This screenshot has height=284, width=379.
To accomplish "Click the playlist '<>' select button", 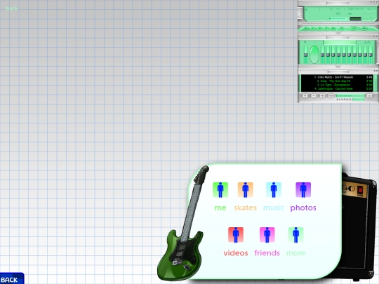I will click(x=331, y=96).
